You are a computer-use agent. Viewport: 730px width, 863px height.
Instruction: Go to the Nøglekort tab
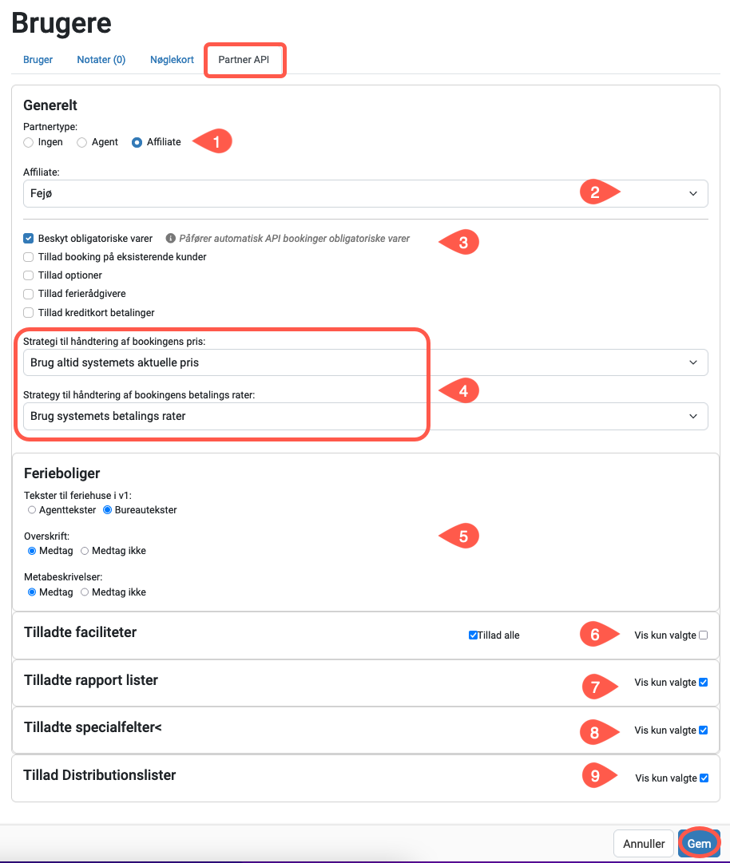click(172, 59)
